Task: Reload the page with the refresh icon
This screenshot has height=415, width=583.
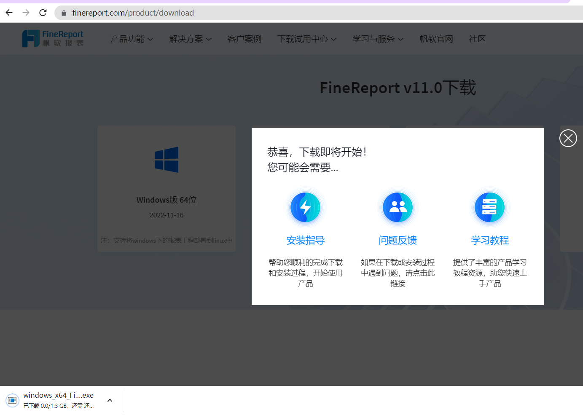Action: click(43, 13)
